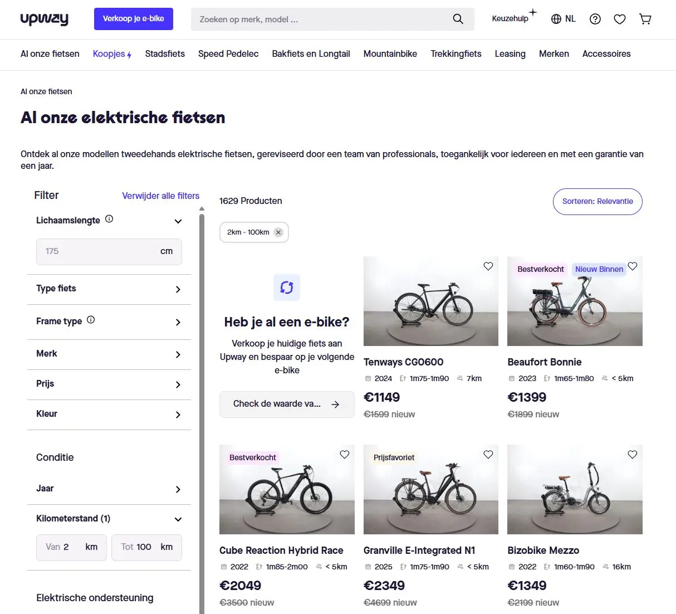Focus the Lichaamslengte cm input field
This screenshot has height=614, width=676.
100,251
